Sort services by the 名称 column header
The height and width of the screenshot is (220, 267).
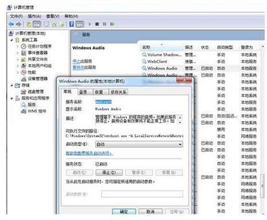[x=161, y=47]
